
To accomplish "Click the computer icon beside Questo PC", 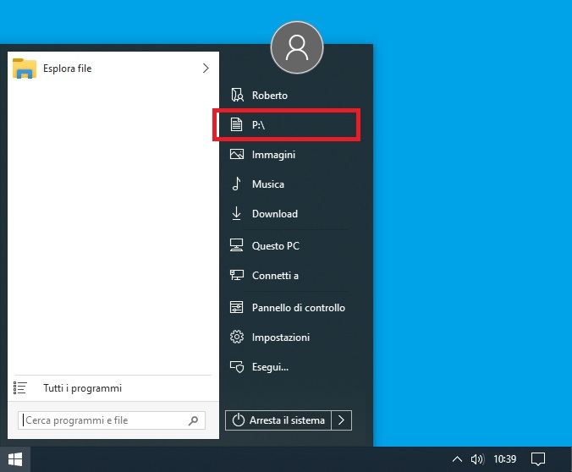I will pyautogui.click(x=237, y=245).
